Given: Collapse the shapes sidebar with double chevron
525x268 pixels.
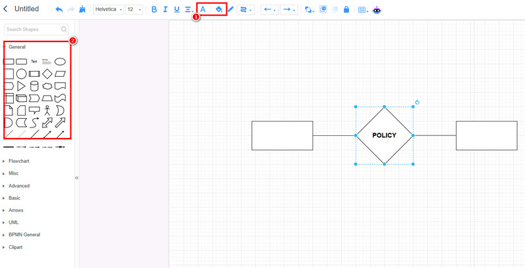Looking at the screenshot, I should click(x=77, y=178).
